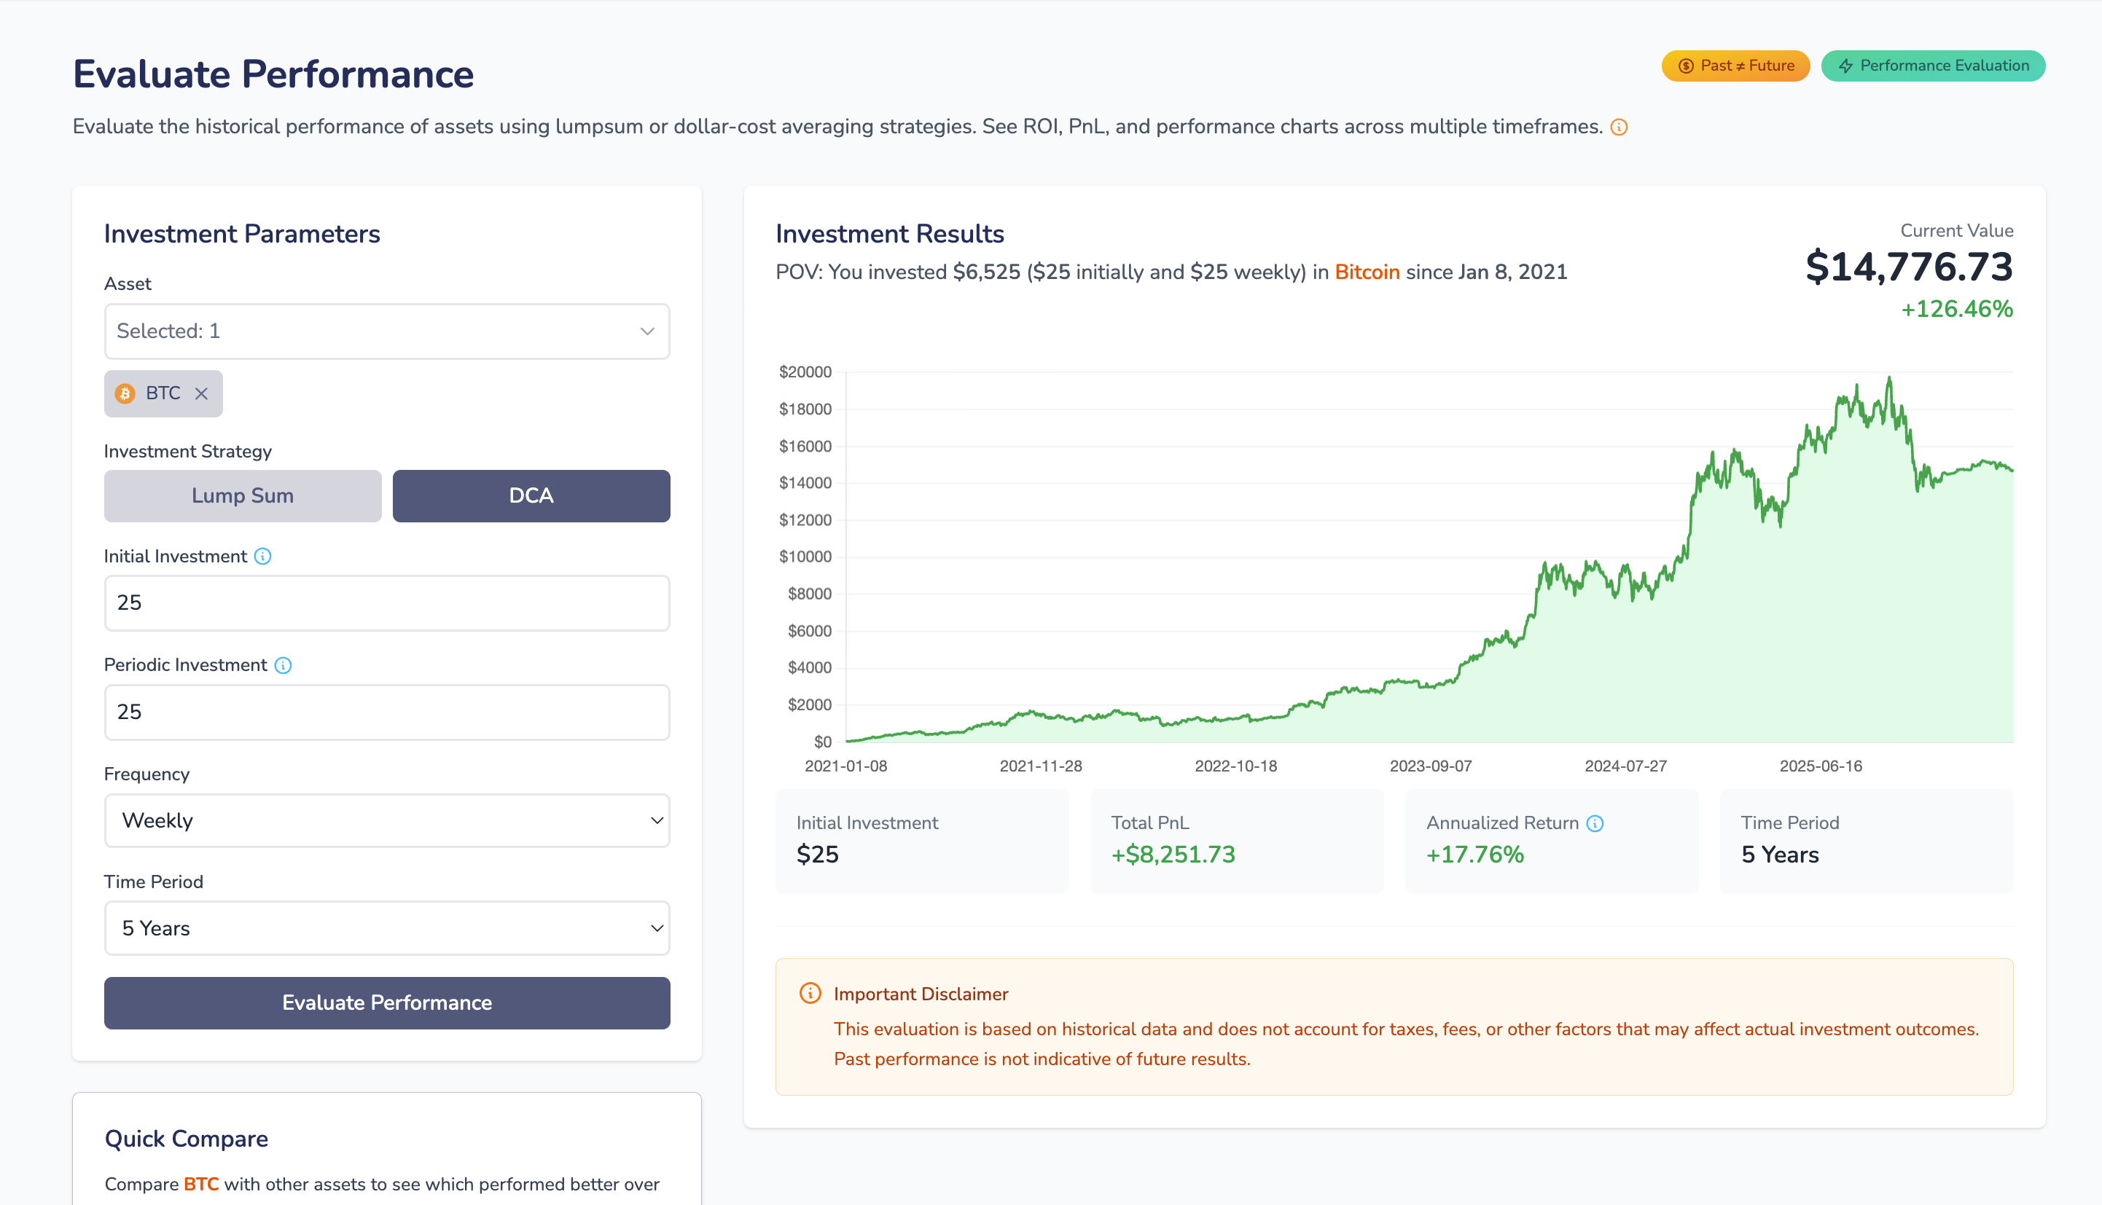Open the Quick Compare section

tap(185, 1139)
